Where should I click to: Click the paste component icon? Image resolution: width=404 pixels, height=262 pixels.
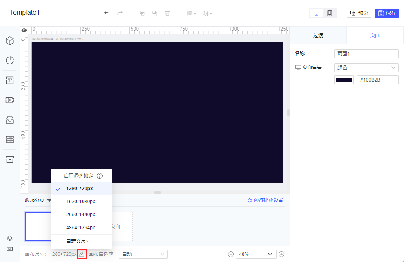154,13
